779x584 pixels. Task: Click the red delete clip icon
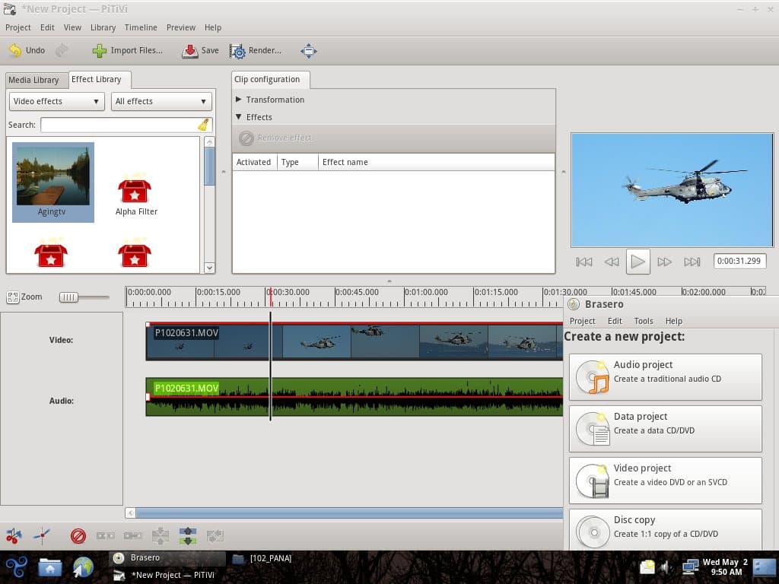pos(78,536)
